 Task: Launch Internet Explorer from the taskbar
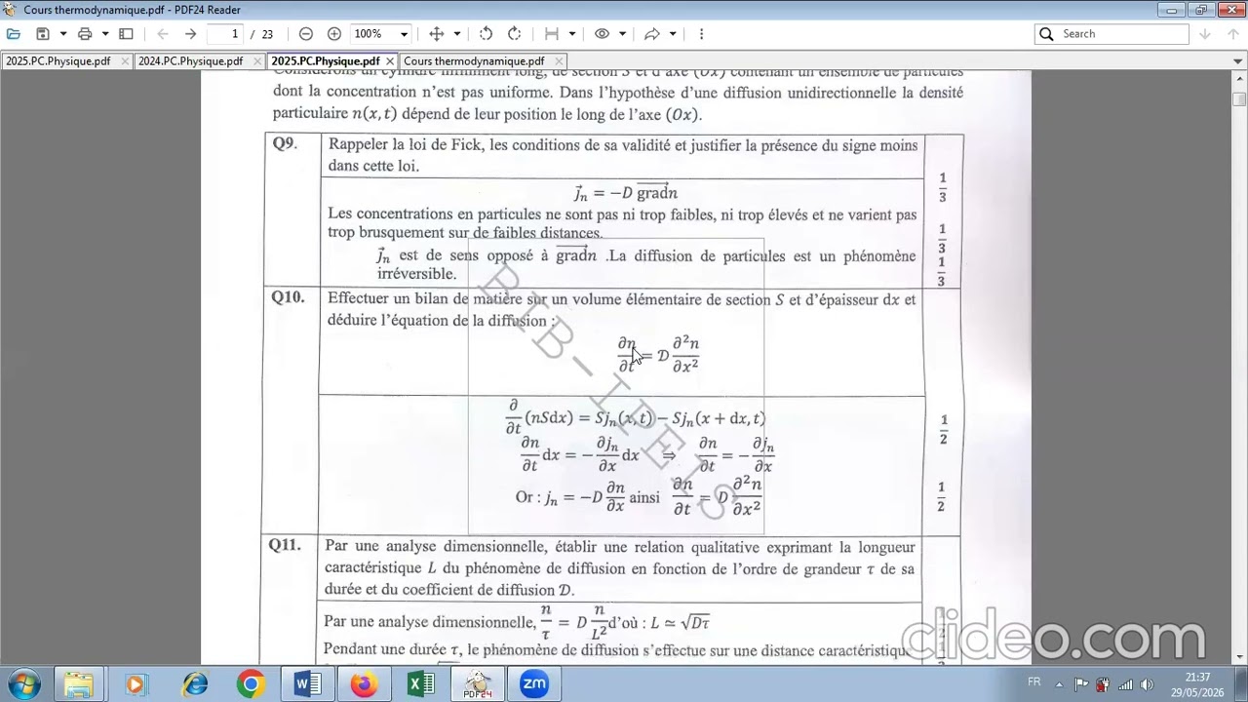[x=193, y=684]
